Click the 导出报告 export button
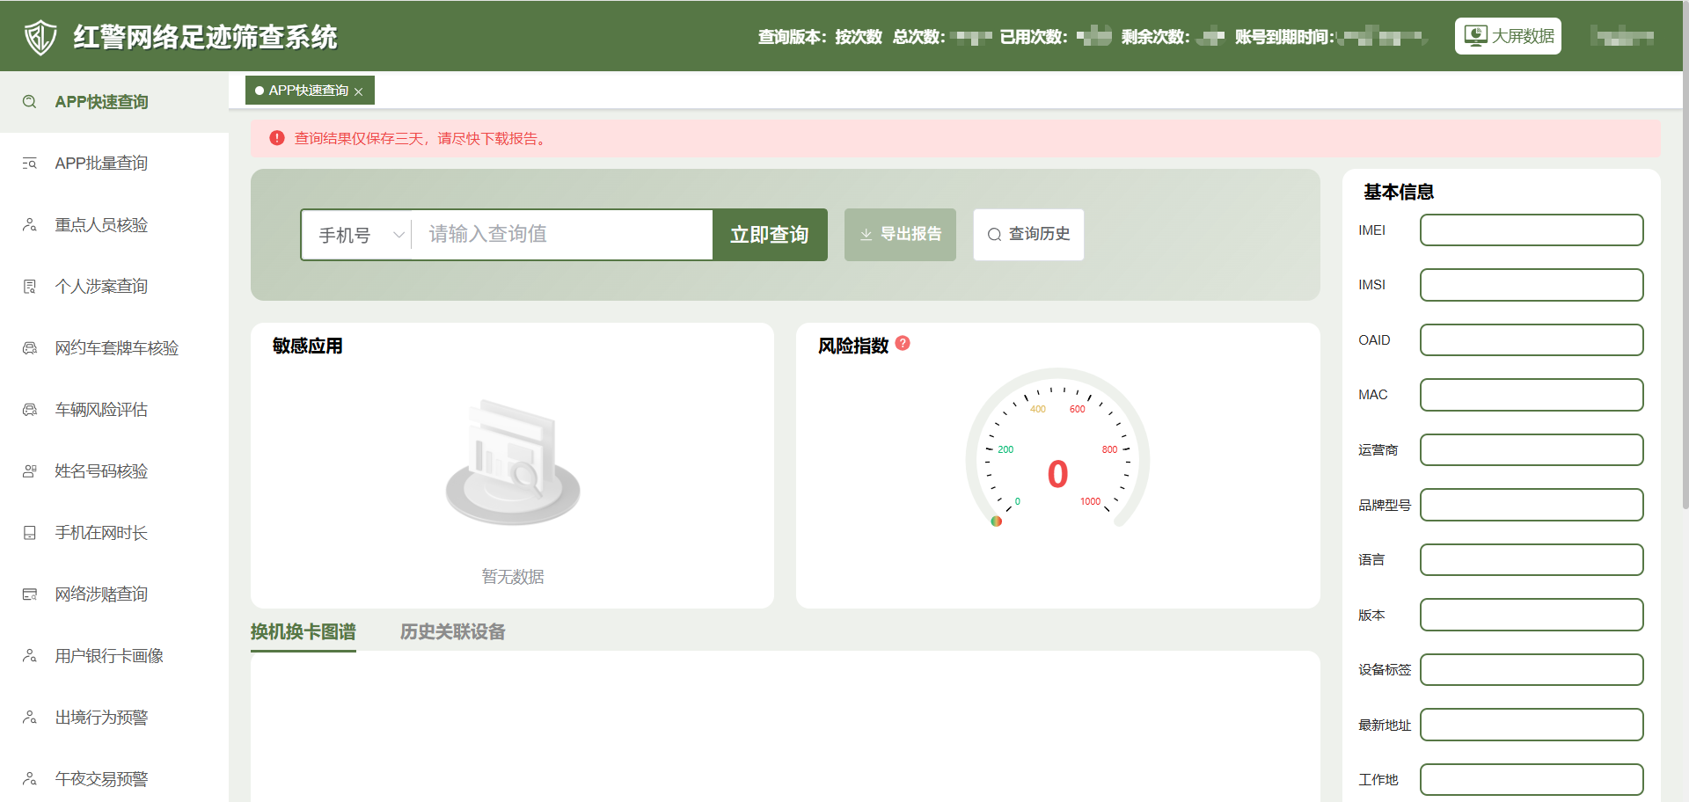 900,234
